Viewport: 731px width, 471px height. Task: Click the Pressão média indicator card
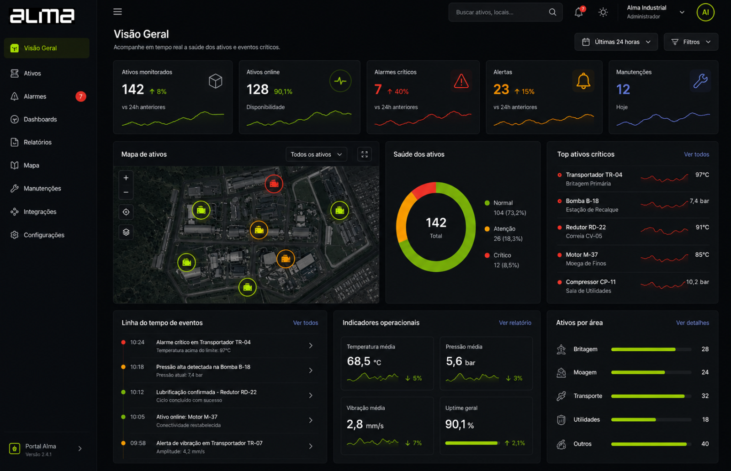coord(486,364)
